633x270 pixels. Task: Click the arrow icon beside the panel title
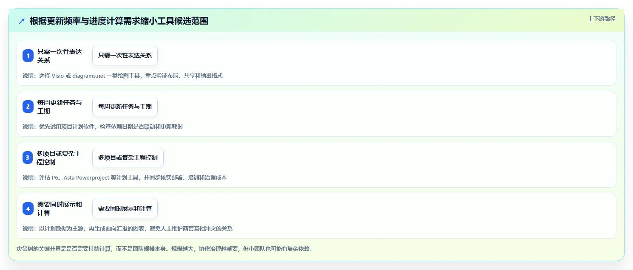[22, 21]
